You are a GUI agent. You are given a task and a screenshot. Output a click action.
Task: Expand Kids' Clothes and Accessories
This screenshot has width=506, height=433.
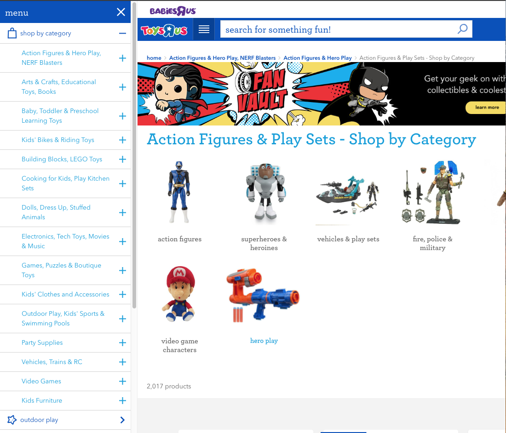122,294
